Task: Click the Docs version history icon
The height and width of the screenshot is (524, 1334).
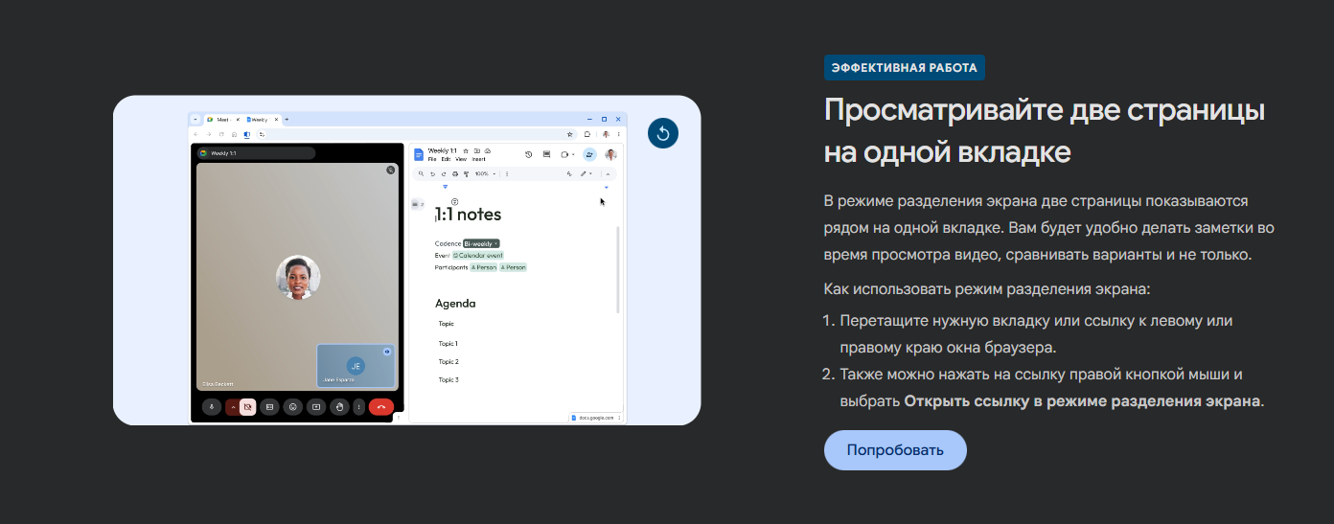Action: (x=528, y=154)
